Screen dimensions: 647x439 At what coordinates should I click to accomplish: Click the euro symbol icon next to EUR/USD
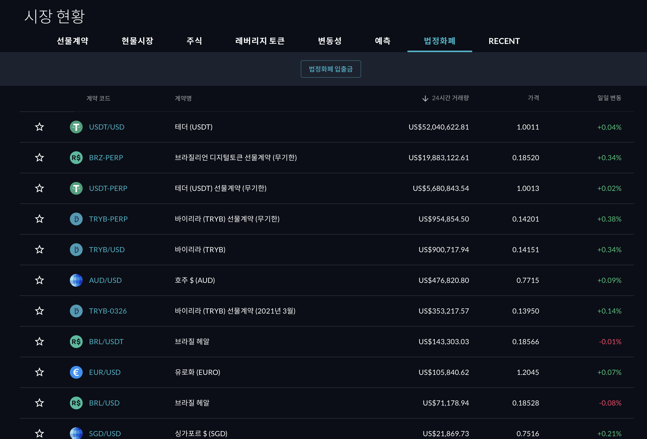pyautogui.click(x=76, y=372)
